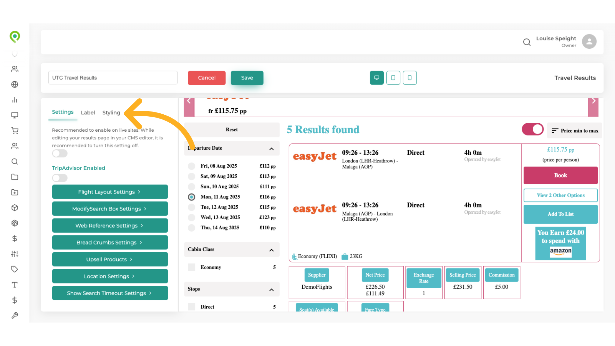The image size is (615, 346).
Task: Collapse the Departure Date section
Action: coord(272,148)
